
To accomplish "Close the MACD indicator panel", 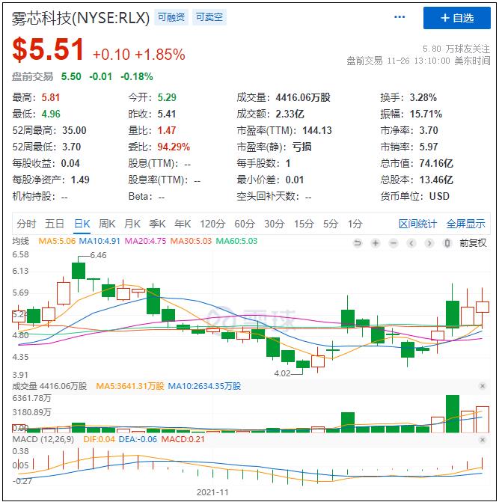I will coord(483,440).
